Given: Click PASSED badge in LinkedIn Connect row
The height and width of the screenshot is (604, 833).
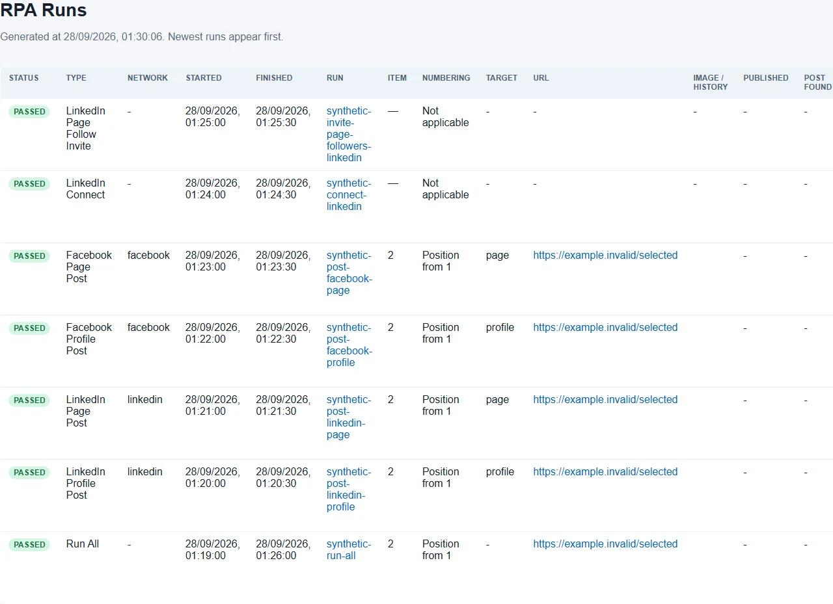Looking at the screenshot, I should (x=29, y=184).
